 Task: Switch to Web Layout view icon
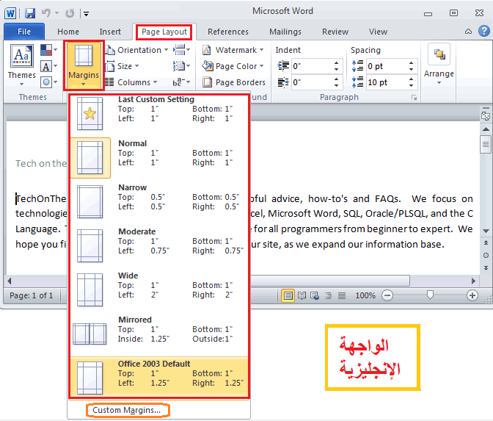[x=315, y=295]
